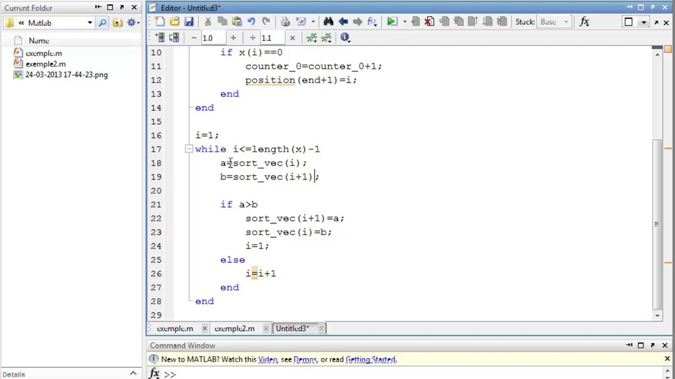Open the Stack Base dropdown

coord(554,22)
